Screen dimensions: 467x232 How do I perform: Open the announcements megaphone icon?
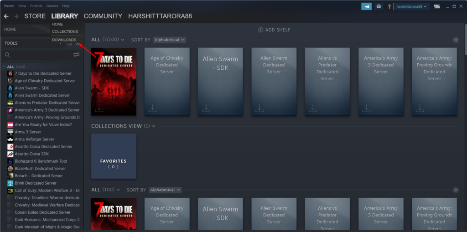pyautogui.click(x=366, y=6)
